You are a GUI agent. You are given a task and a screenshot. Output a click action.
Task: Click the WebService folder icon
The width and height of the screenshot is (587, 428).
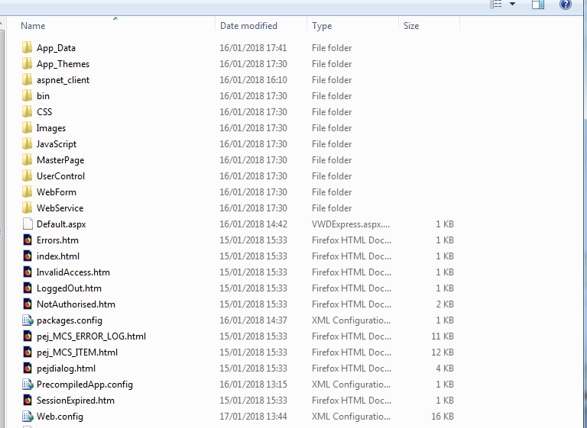[27, 208]
